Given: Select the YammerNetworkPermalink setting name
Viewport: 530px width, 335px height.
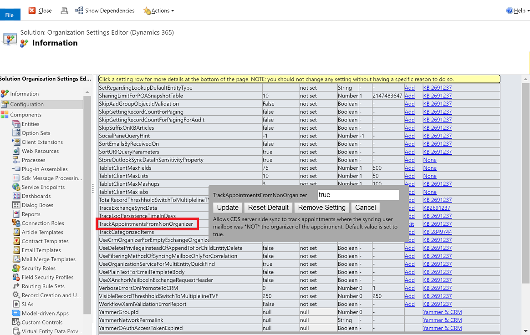Looking at the screenshot, I should 131,320.
